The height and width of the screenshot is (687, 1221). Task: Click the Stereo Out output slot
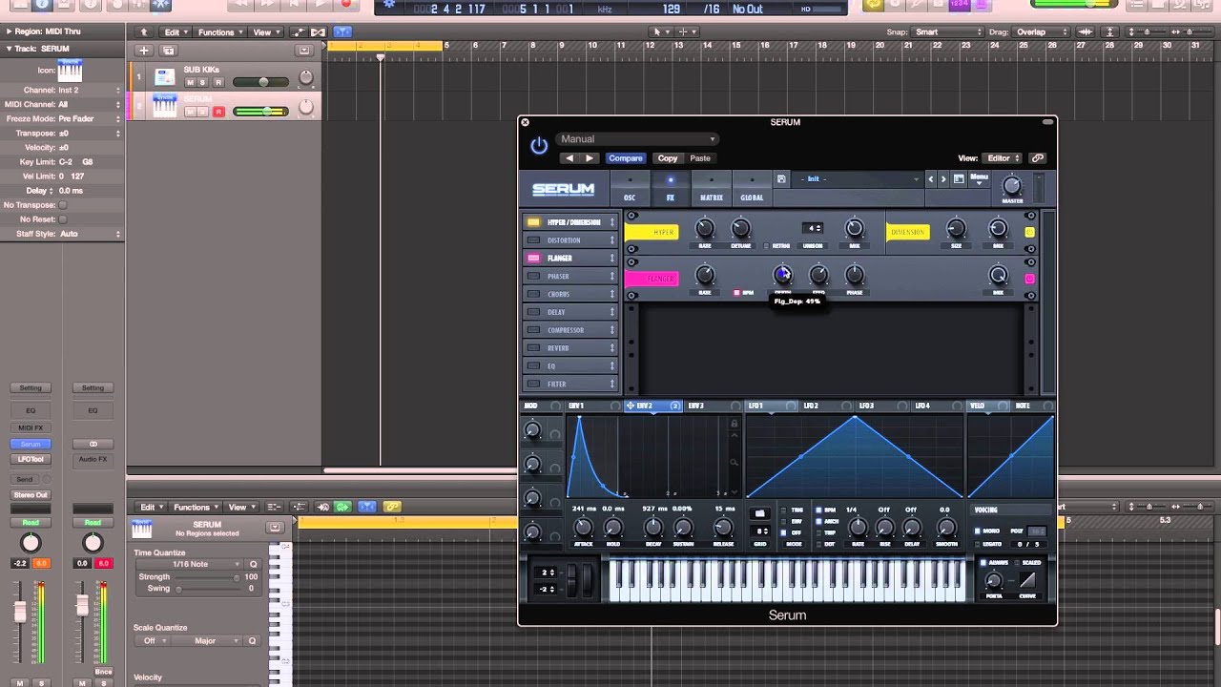[31, 495]
